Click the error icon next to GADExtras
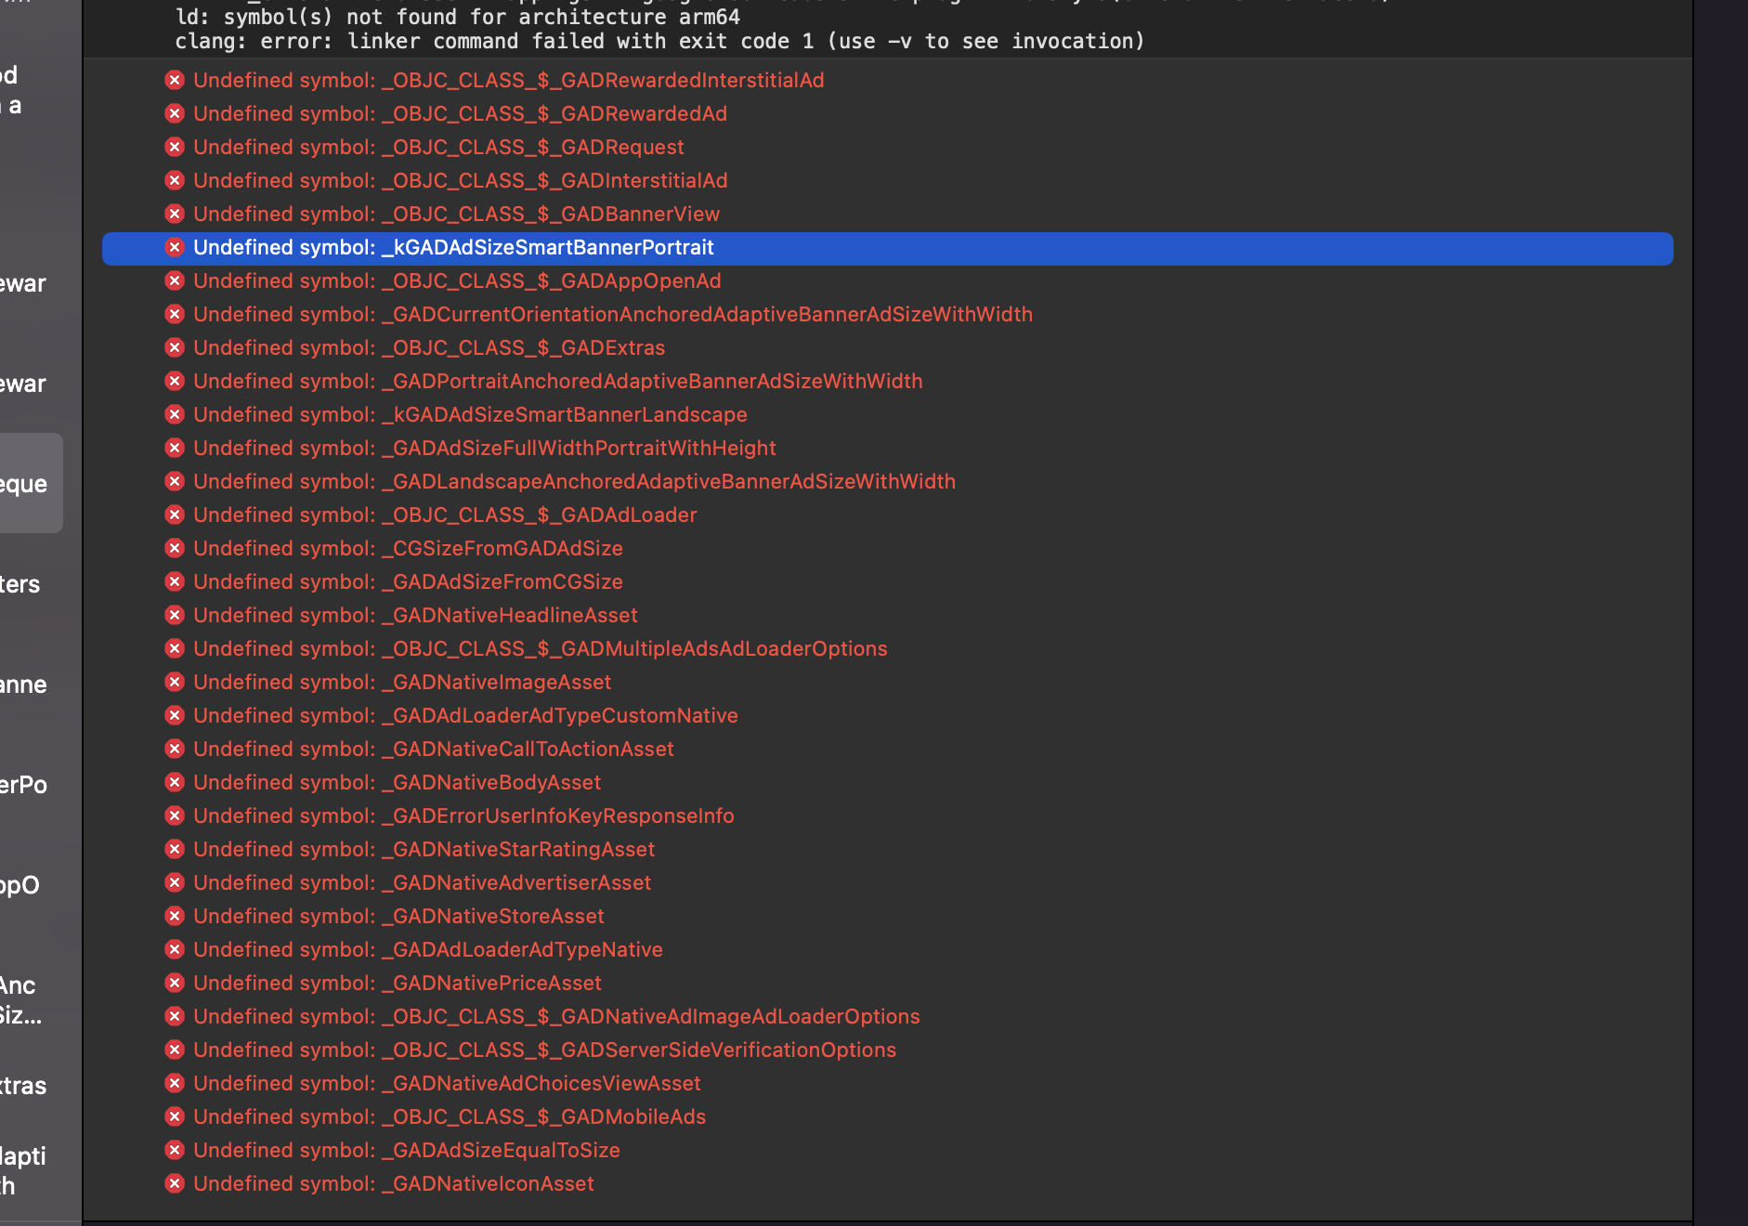1748x1226 pixels. (x=175, y=348)
